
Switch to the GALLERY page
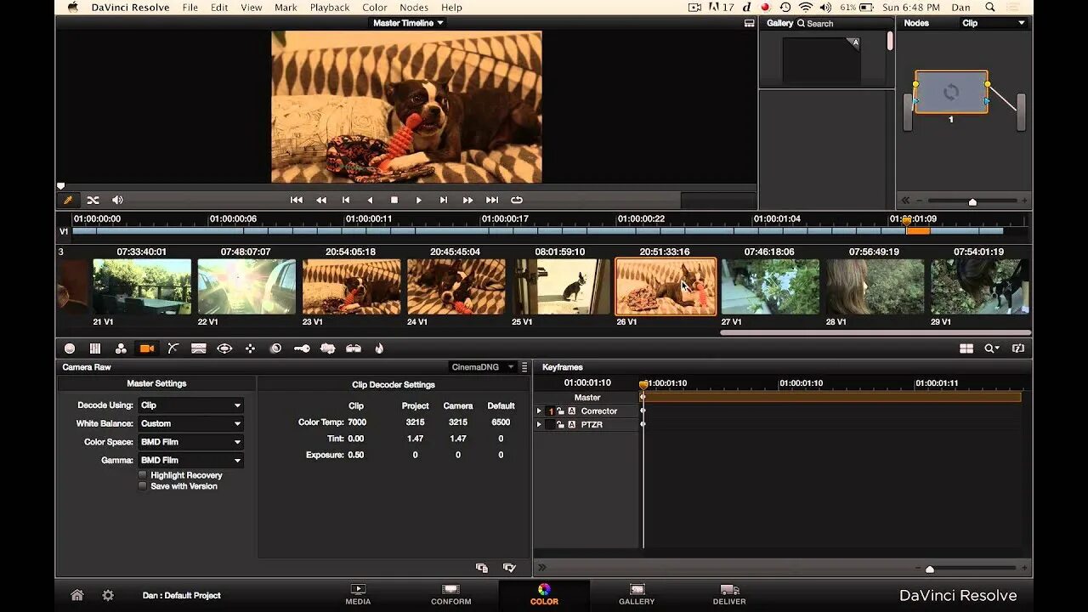point(637,594)
